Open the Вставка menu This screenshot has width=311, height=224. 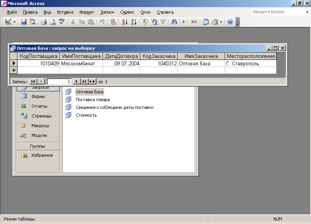pyautogui.click(x=65, y=12)
